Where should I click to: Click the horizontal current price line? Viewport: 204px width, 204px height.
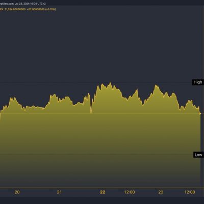[x=100, y=113]
